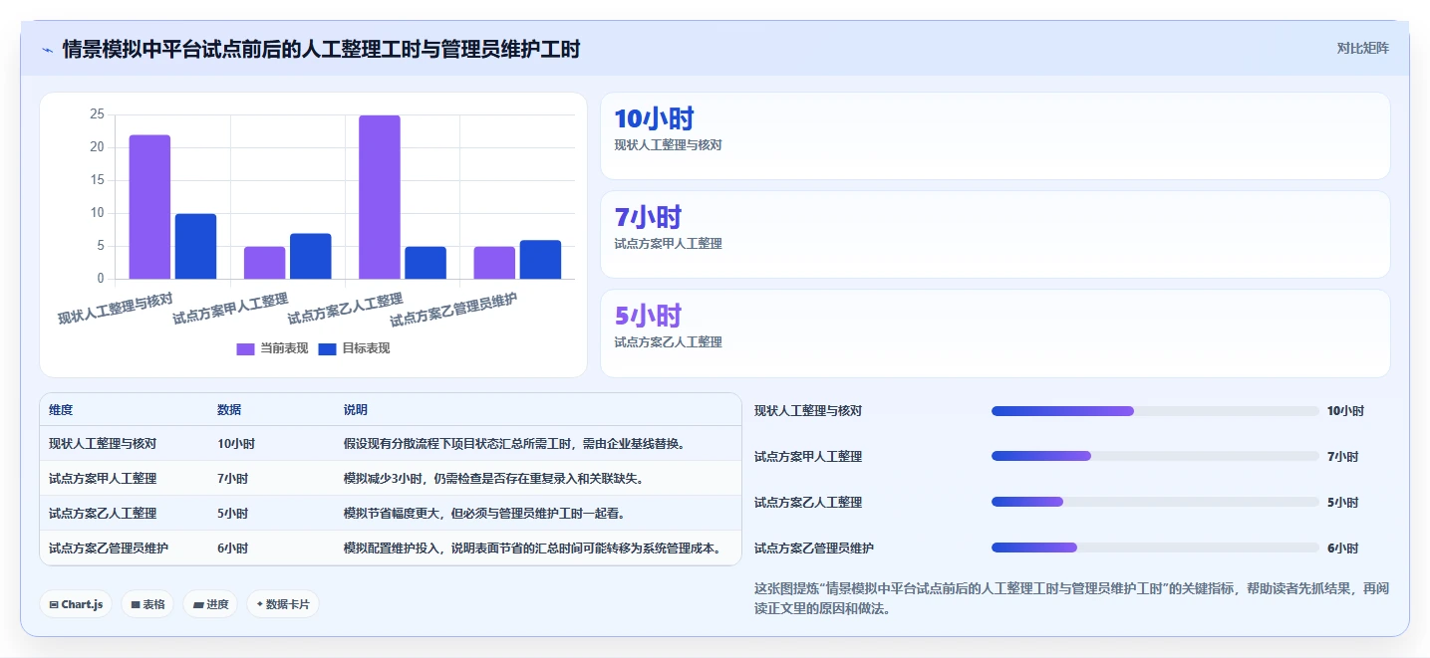Click the progress bar for 试点方案甲人工整理
This screenshot has width=1430, height=658.
click(1155, 457)
